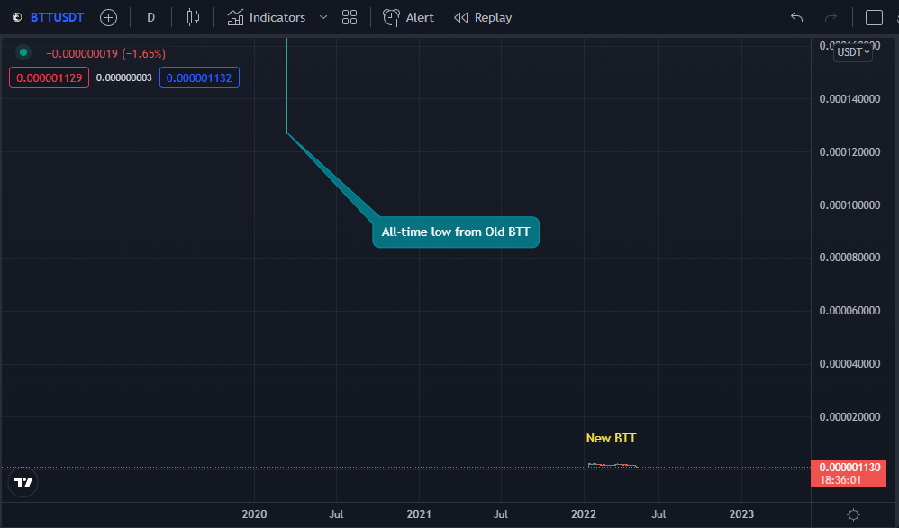Open the indicator templates grid icon
The image size is (899, 528).
(350, 17)
